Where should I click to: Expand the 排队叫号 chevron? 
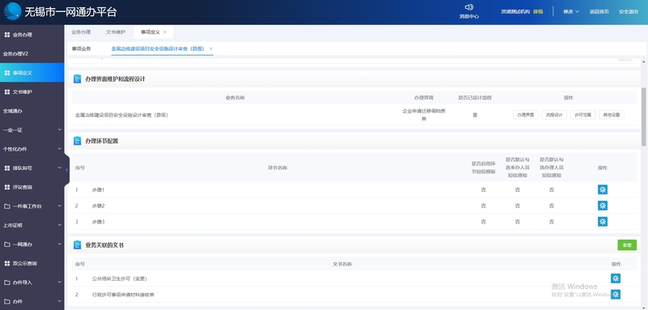[x=59, y=168]
